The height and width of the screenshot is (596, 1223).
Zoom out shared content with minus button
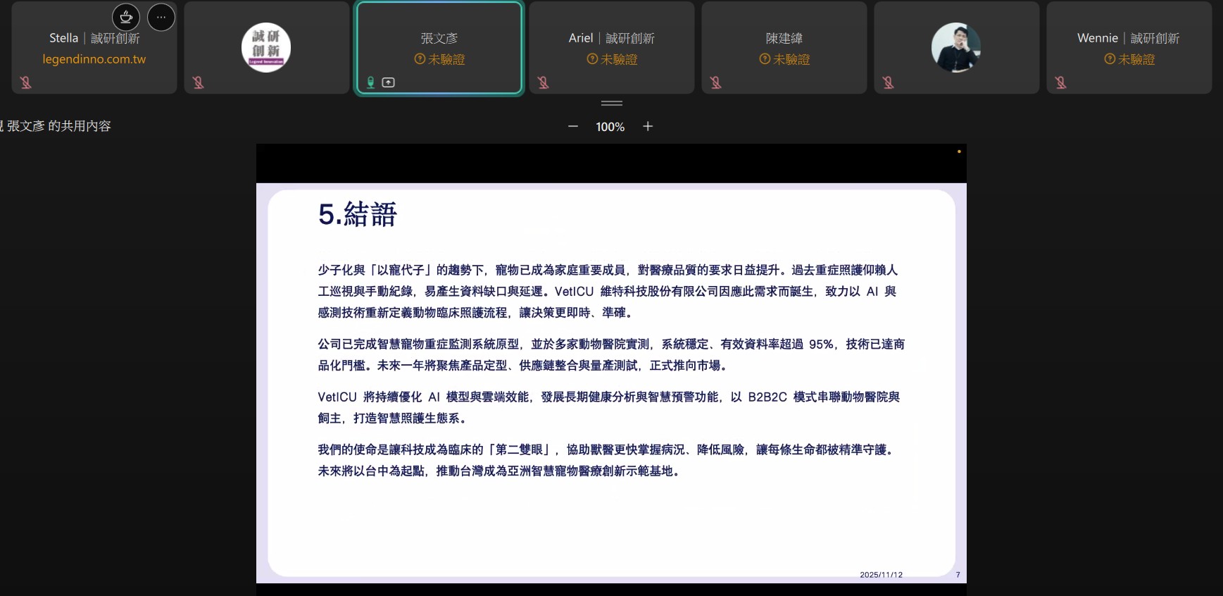point(573,126)
